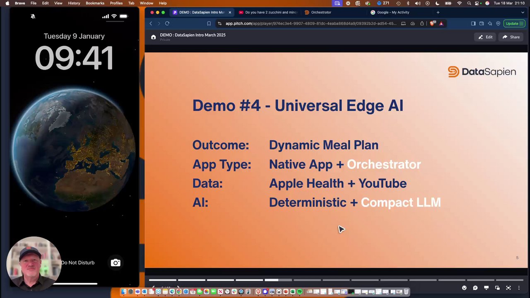Open Spotify in the Dock

pyautogui.click(x=299, y=292)
